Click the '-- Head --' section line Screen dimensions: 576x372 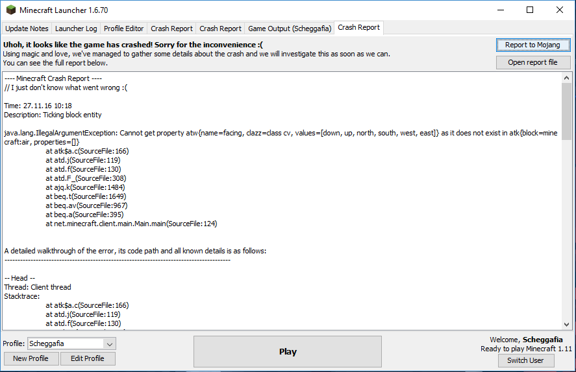[19, 278]
